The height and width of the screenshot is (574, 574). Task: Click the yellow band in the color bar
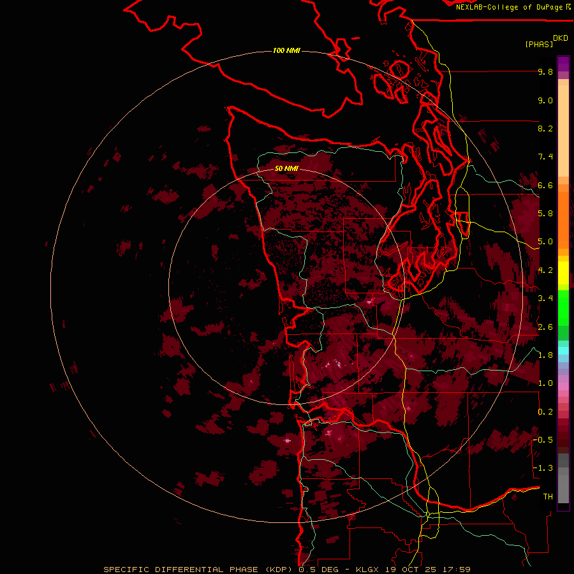click(563, 273)
